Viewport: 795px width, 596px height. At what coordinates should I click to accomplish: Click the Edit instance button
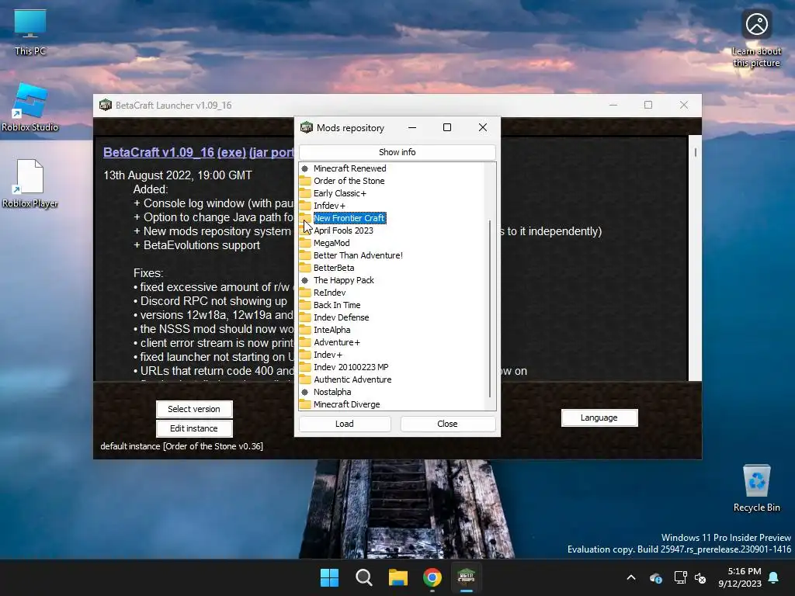(194, 428)
